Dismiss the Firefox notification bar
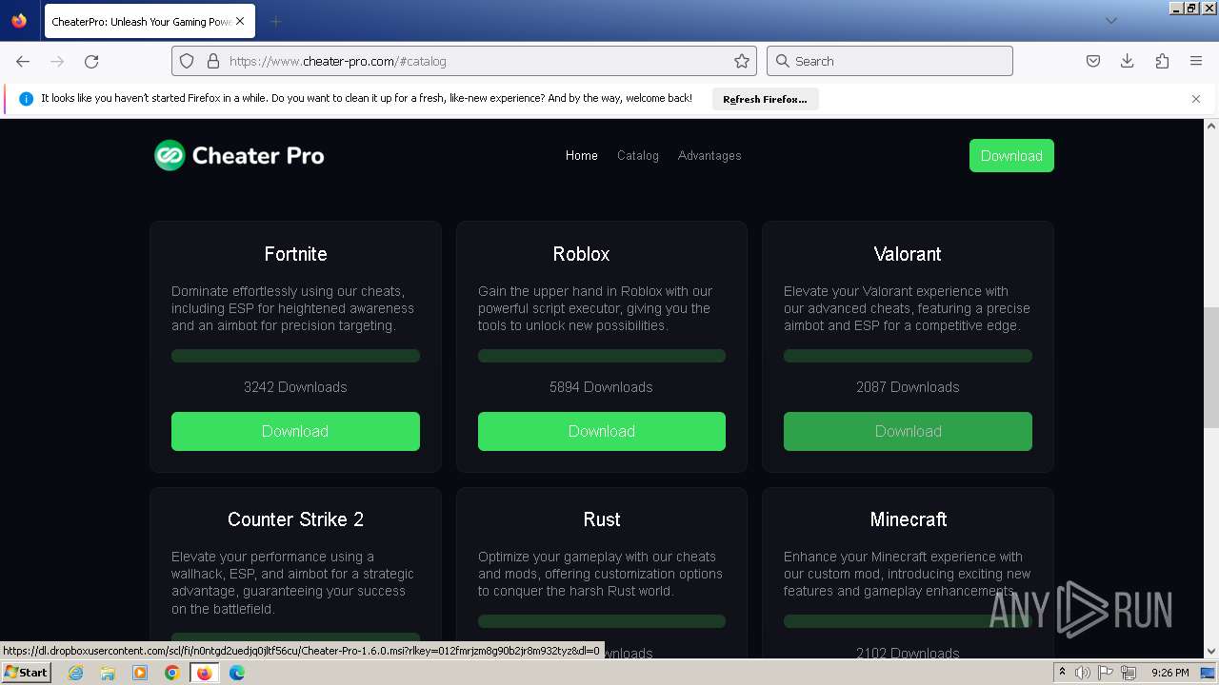 click(x=1196, y=99)
